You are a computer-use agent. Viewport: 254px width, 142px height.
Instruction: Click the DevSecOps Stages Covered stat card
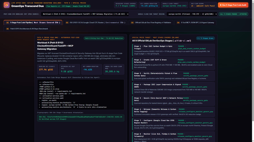125,5
